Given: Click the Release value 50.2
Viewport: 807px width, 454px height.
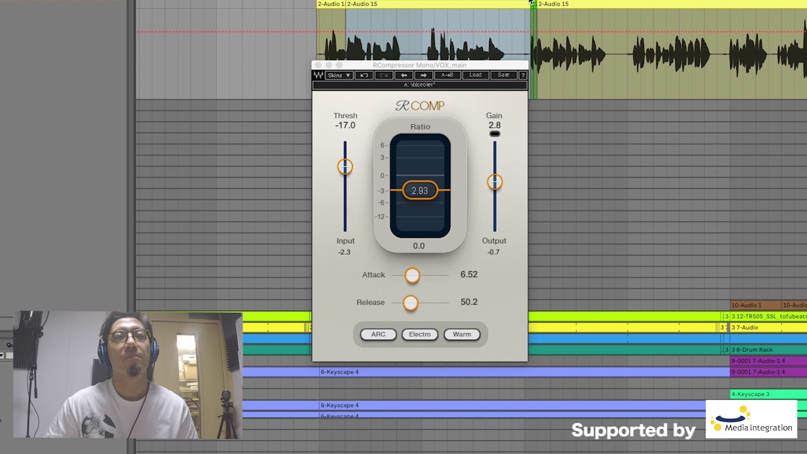Looking at the screenshot, I should click(x=469, y=302).
